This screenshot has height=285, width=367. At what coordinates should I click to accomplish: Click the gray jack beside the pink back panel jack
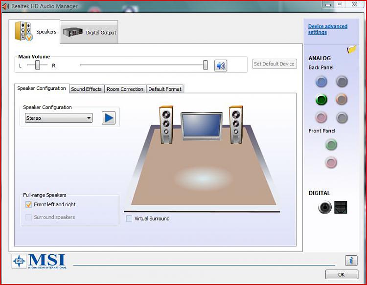[x=342, y=117]
